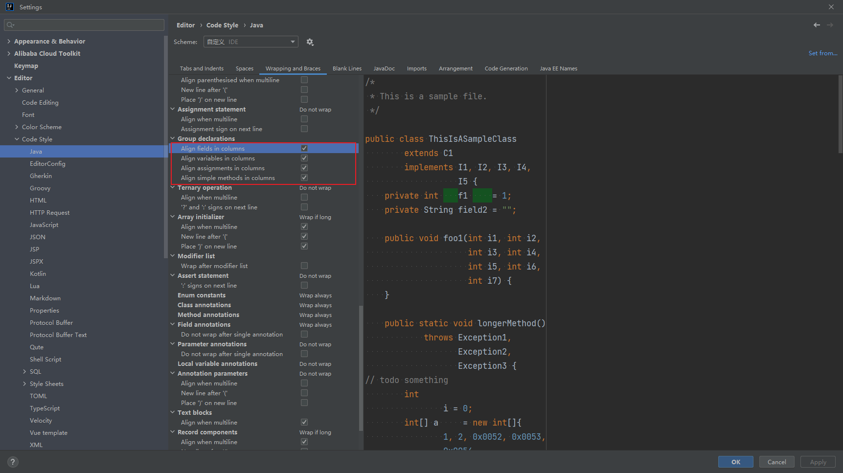
Task: Collapse Ternary operation section
Action: point(172,187)
